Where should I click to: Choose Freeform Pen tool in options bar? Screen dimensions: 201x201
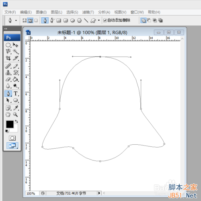pos(52,21)
